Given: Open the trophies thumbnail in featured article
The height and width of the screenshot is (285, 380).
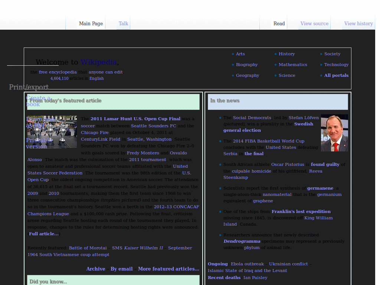Looking at the screenshot, I should tap(52, 132).
